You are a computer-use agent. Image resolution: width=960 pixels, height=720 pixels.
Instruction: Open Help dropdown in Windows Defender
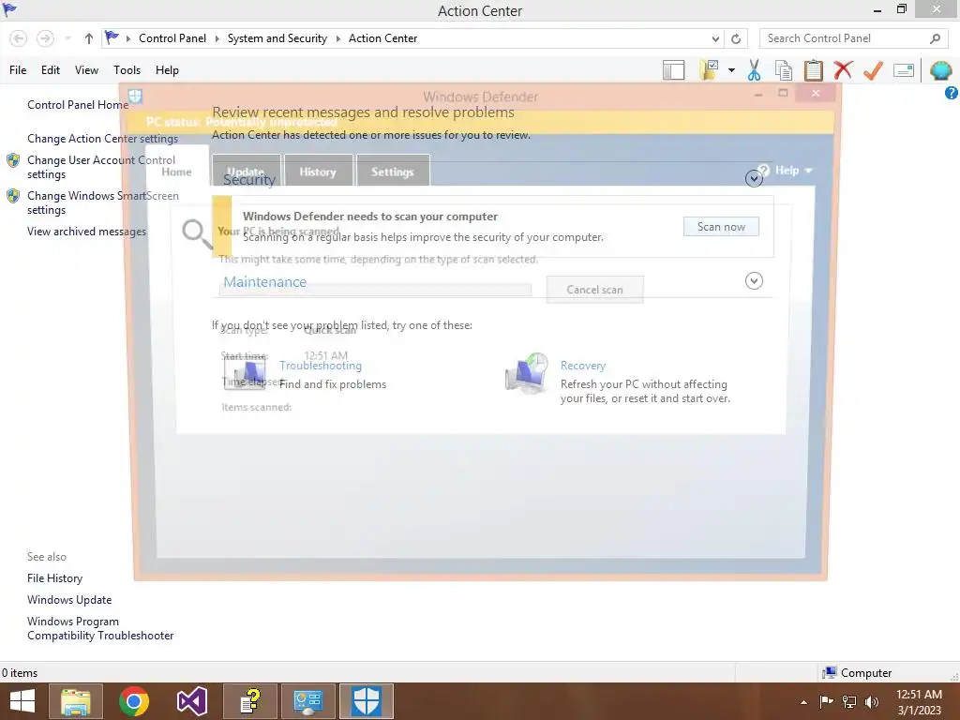787,171
